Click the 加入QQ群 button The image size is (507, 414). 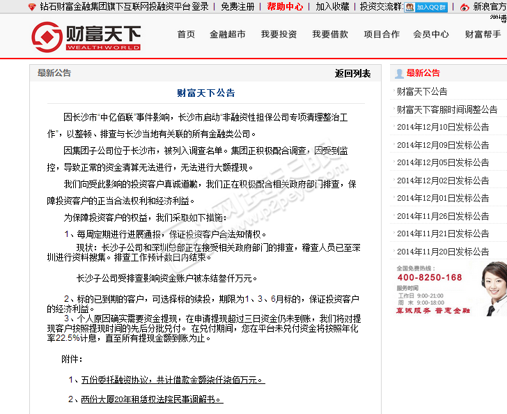pyautogui.click(x=426, y=7)
